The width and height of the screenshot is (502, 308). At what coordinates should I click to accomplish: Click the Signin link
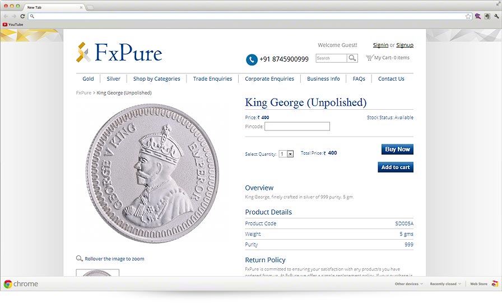(x=380, y=45)
